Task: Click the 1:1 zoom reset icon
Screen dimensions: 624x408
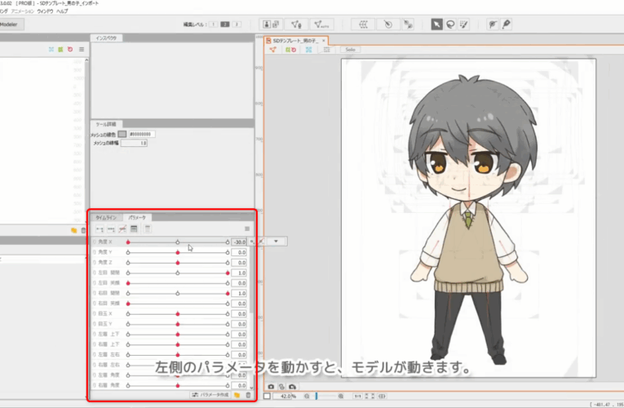Action: (357, 396)
